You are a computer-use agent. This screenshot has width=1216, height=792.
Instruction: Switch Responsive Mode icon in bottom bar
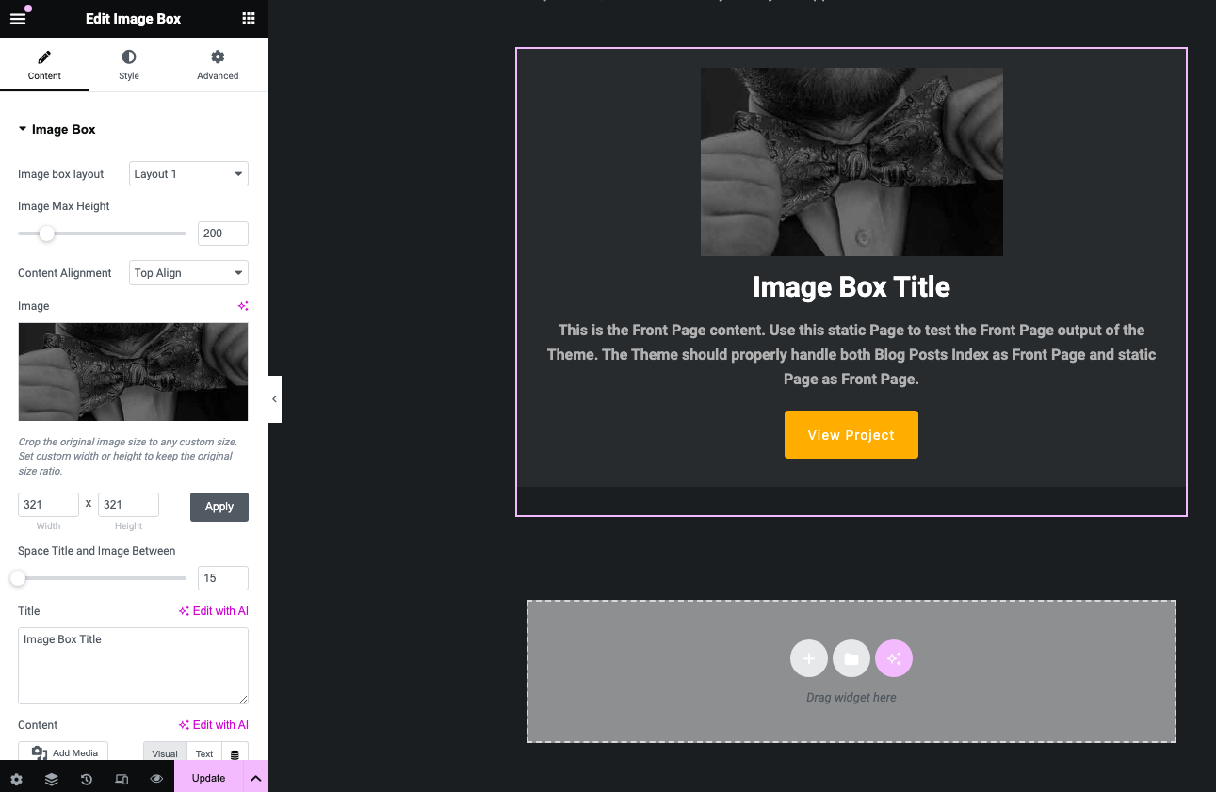click(122, 779)
